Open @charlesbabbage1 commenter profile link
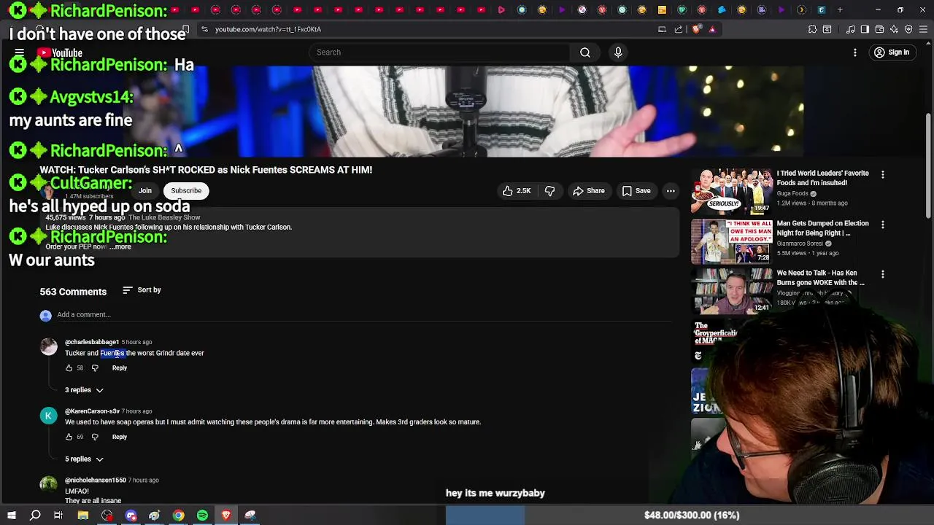934x525 pixels. [x=92, y=342]
